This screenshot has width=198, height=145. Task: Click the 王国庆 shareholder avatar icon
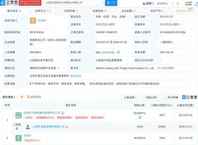pos(19,138)
